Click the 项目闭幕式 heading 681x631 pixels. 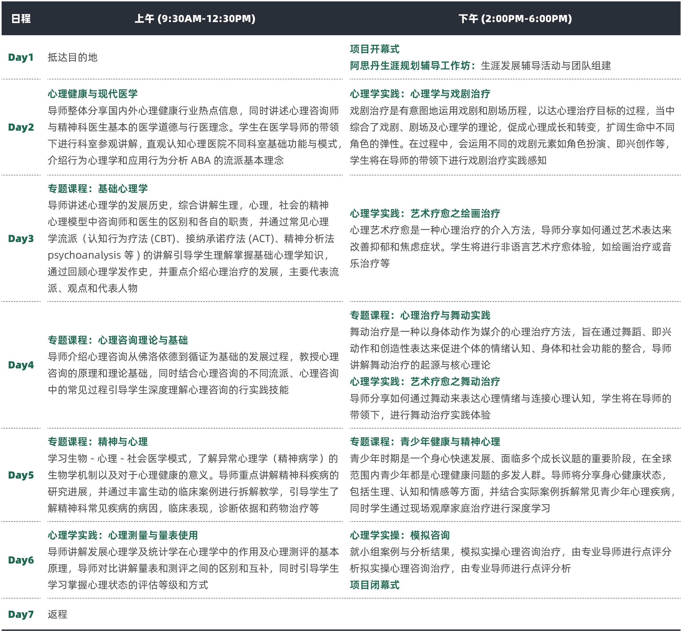coord(374,585)
